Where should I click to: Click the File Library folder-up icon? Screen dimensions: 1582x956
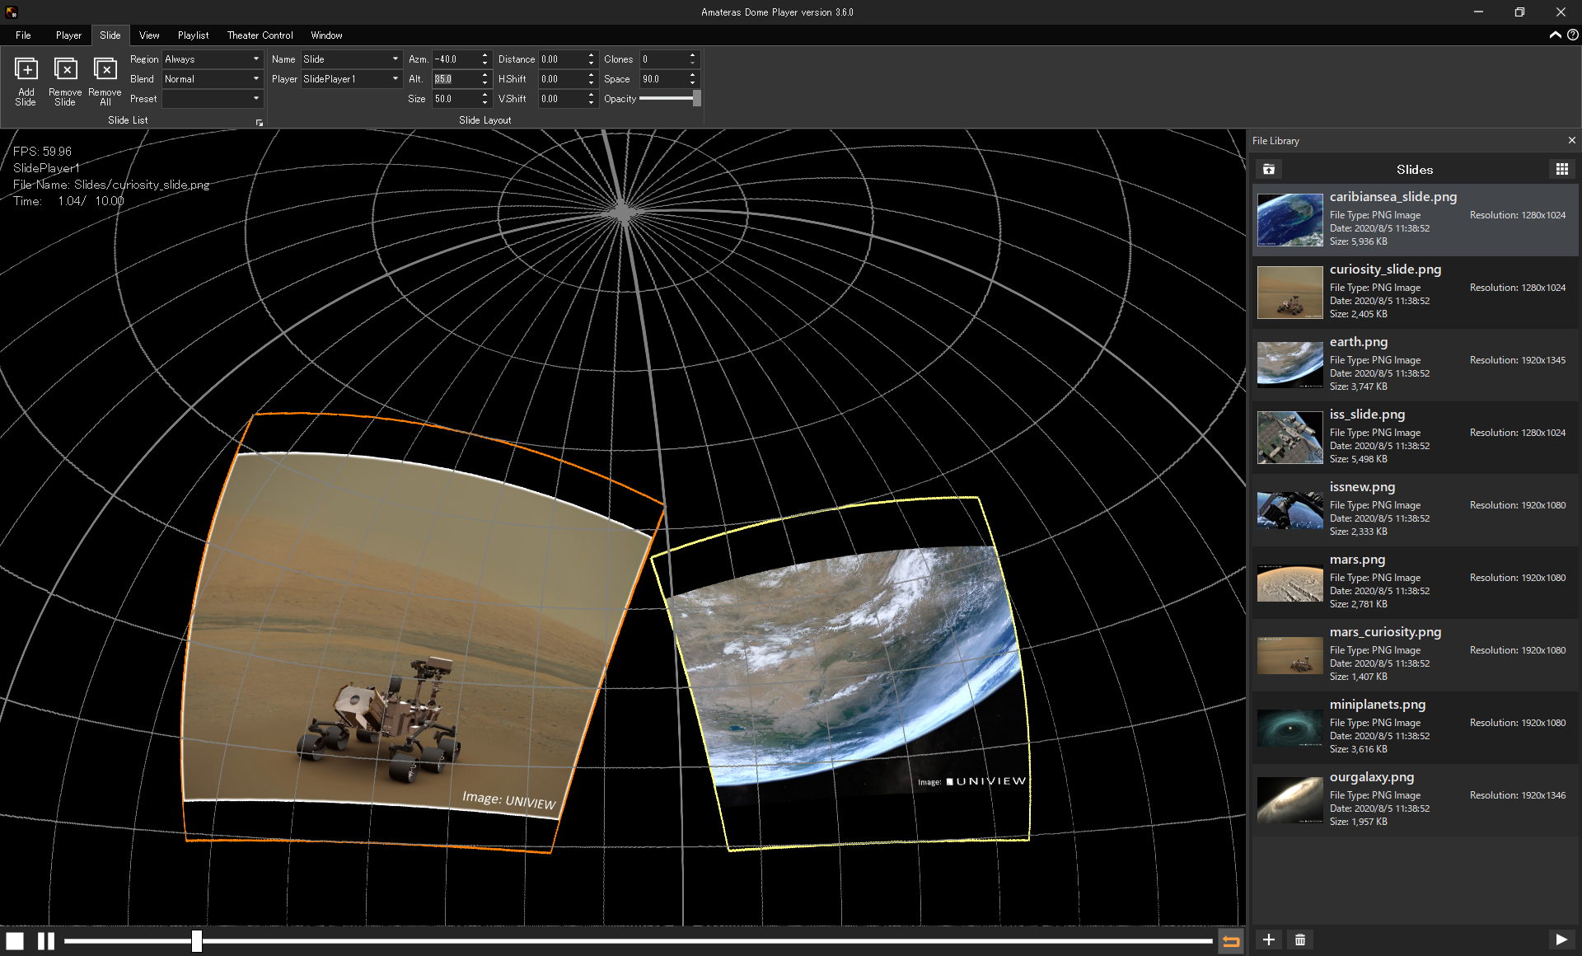coord(1269,169)
